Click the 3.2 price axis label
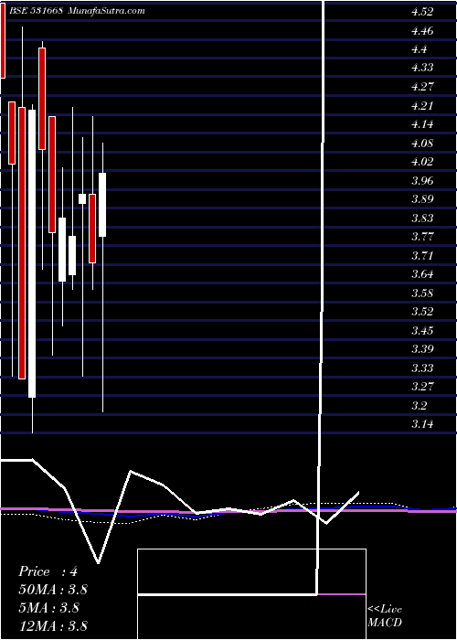457x640 pixels. [x=419, y=406]
